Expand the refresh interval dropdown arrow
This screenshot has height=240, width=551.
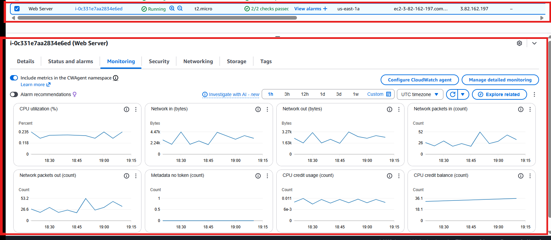click(463, 94)
